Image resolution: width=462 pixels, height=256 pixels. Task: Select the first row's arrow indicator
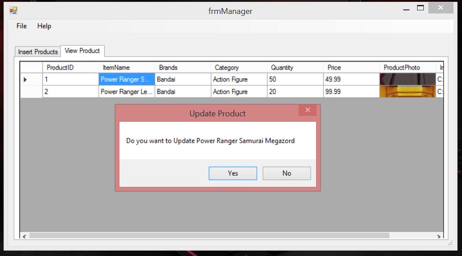[26, 79]
